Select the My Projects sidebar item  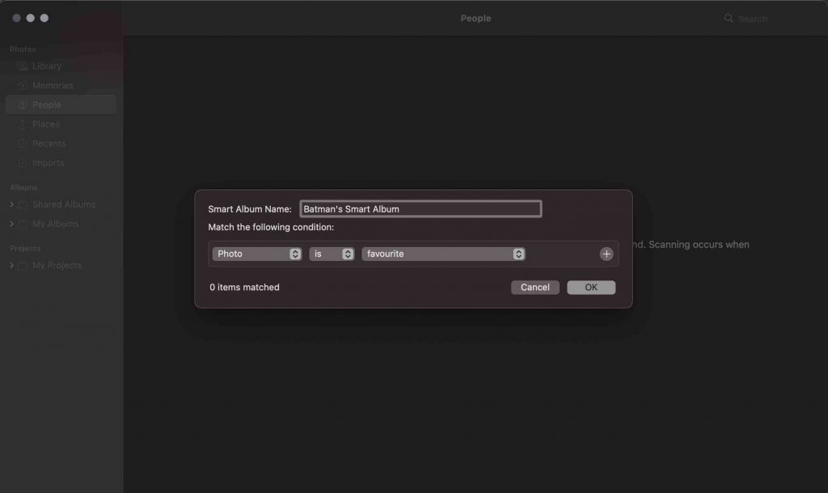[x=57, y=265]
